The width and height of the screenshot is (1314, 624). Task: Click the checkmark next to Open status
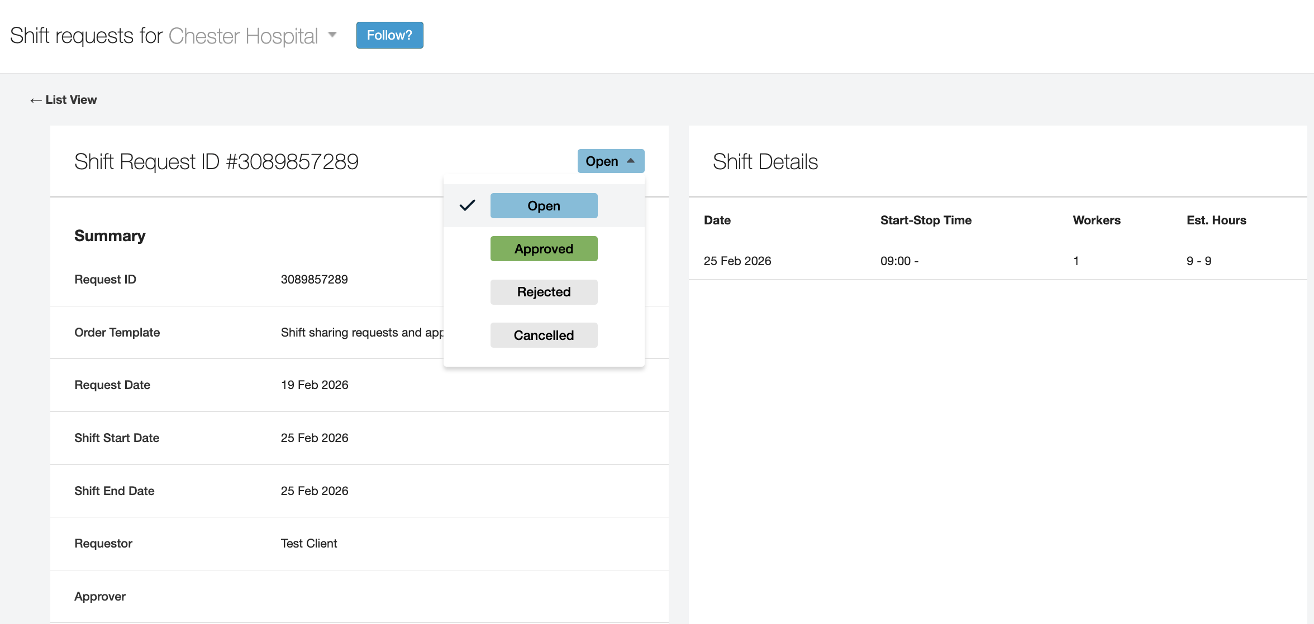click(467, 205)
